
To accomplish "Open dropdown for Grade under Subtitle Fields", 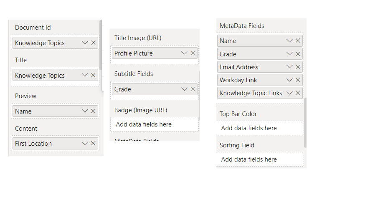I will tap(184, 89).
